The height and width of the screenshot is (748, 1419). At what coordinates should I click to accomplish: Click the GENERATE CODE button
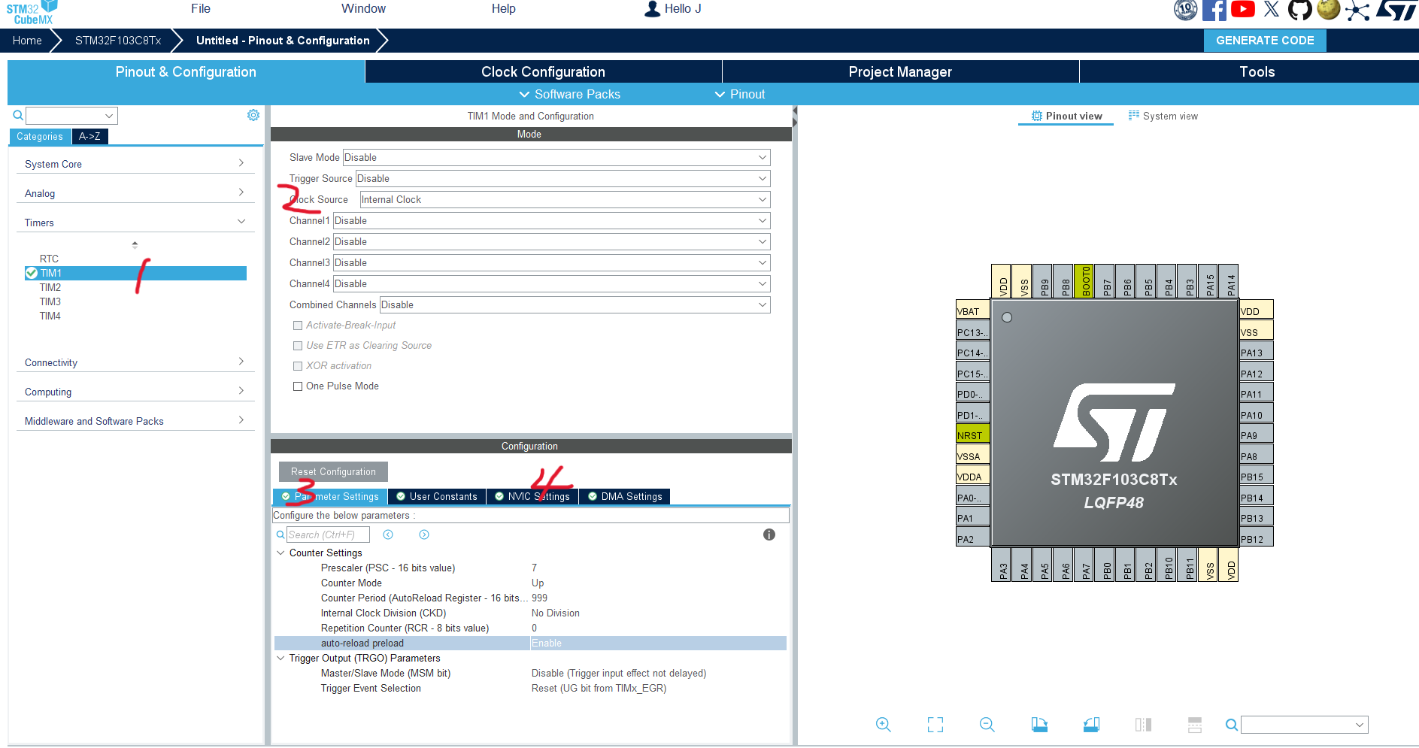click(x=1265, y=41)
